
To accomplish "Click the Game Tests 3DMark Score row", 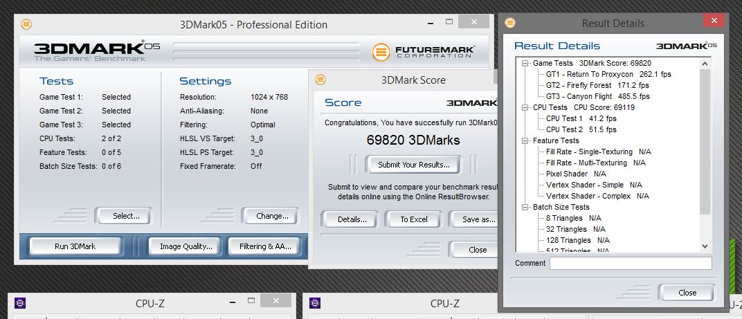I will pyautogui.click(x=592, y=63).
